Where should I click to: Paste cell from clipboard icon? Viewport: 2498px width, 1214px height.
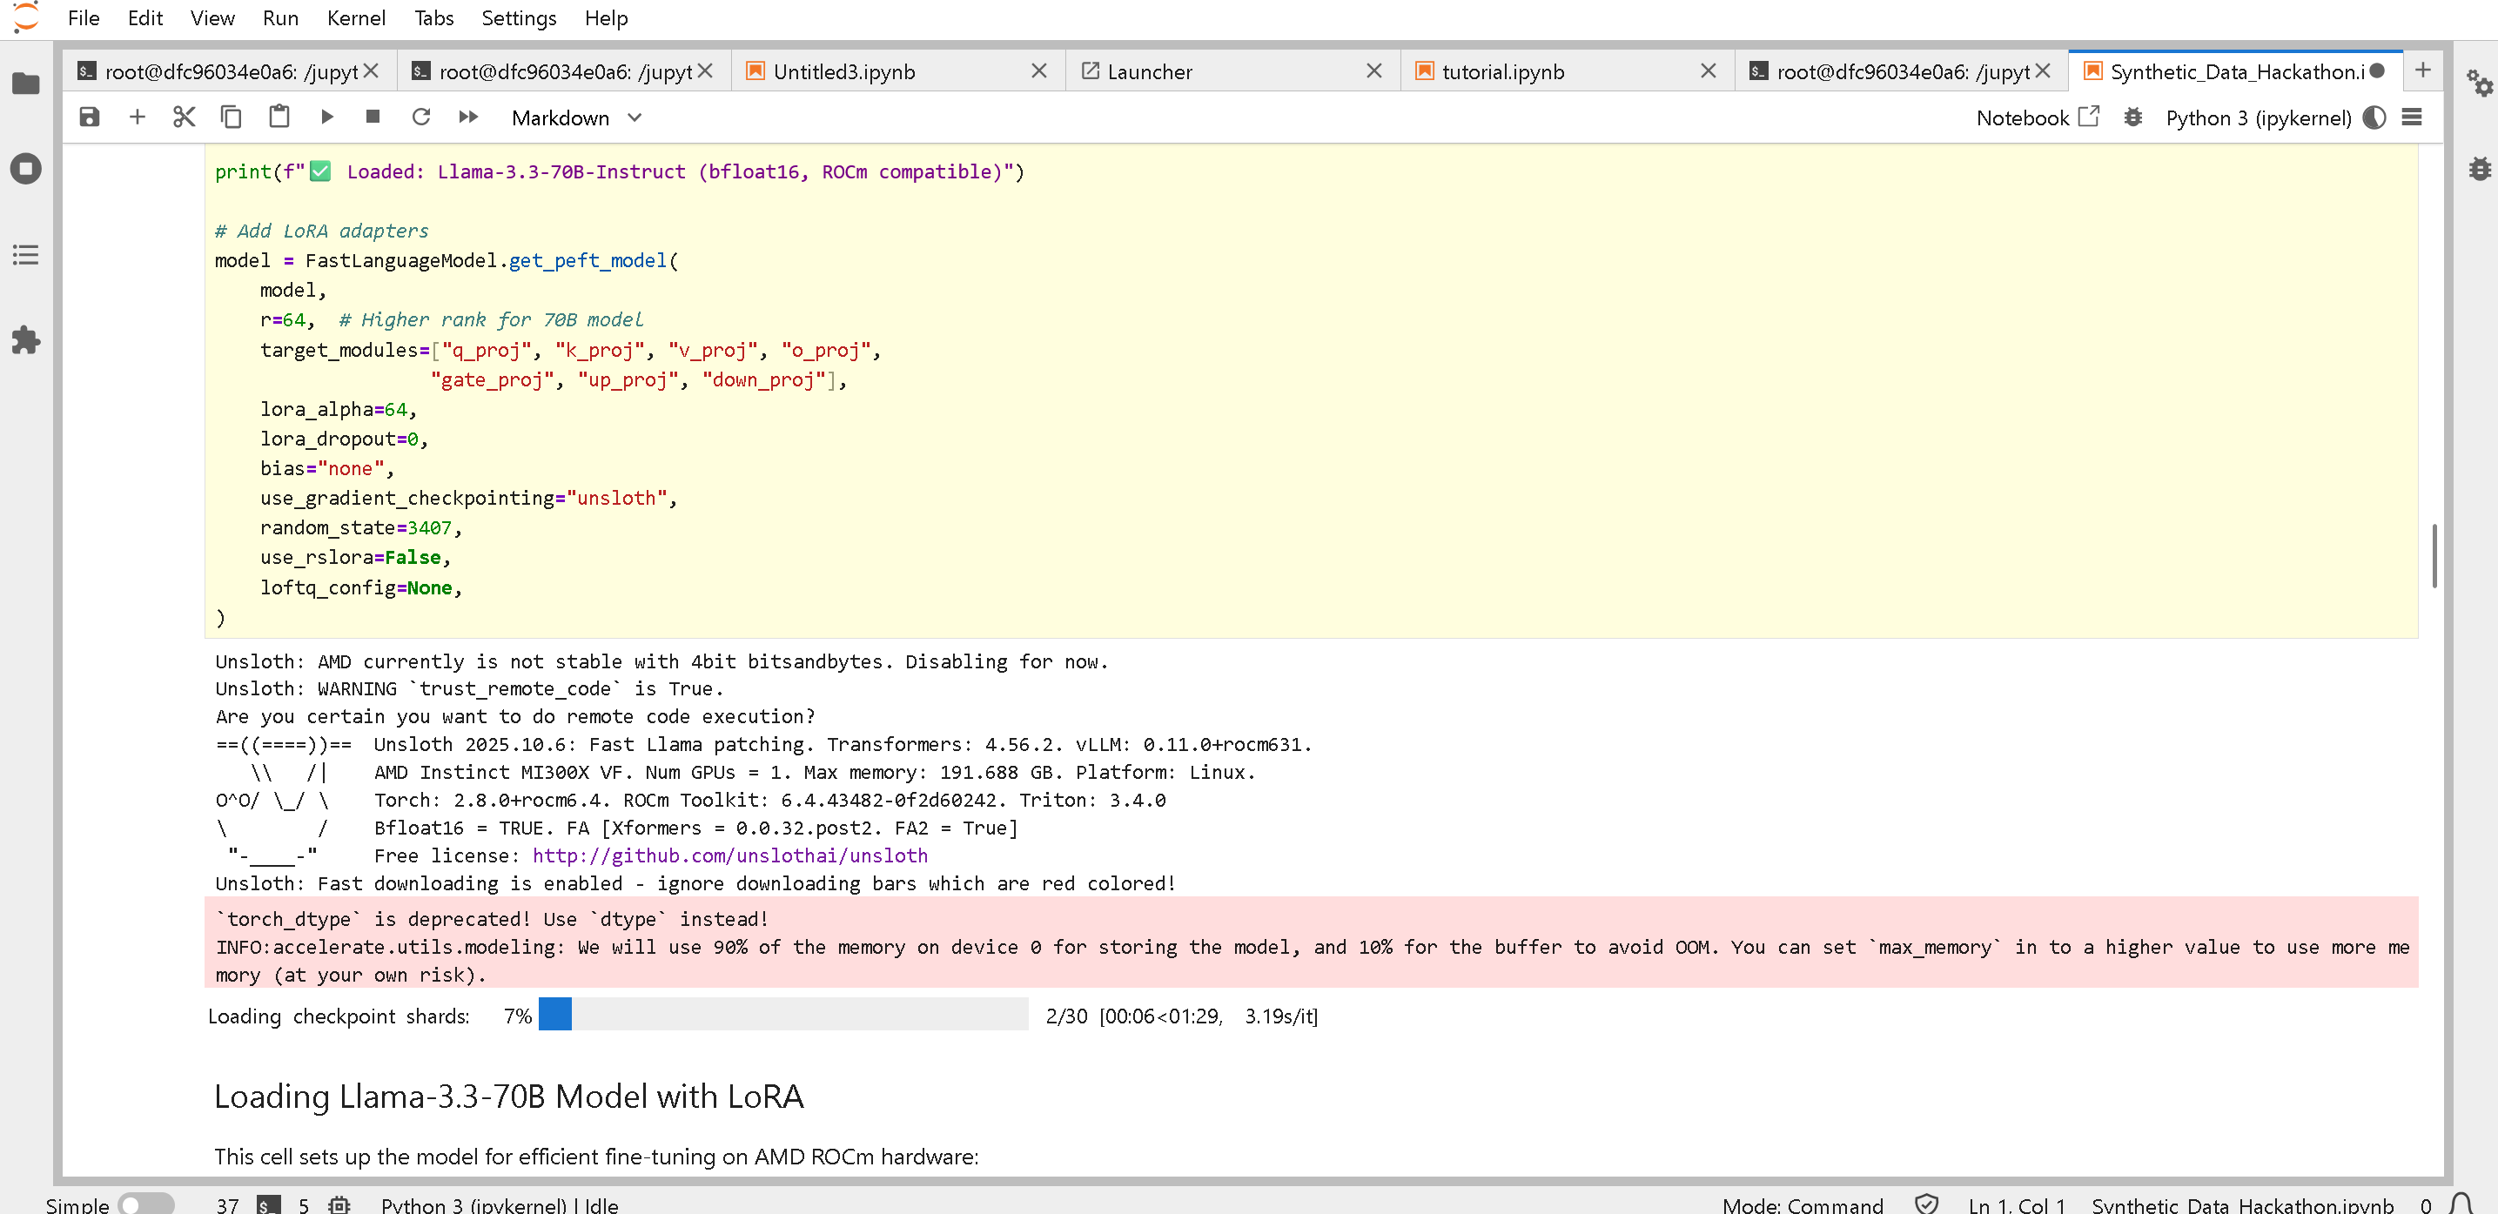coord(279,117)
